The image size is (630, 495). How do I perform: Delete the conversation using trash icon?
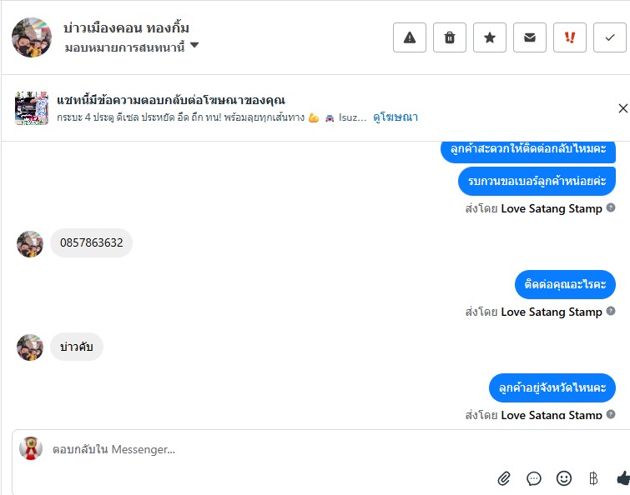coord(450,37)
